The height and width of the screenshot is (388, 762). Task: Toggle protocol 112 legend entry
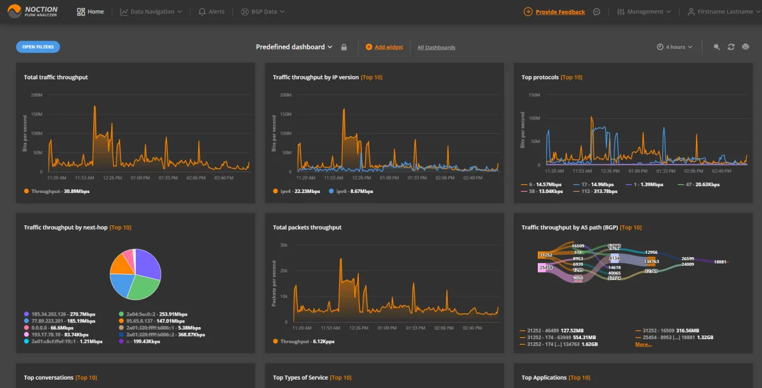[595, 191]
